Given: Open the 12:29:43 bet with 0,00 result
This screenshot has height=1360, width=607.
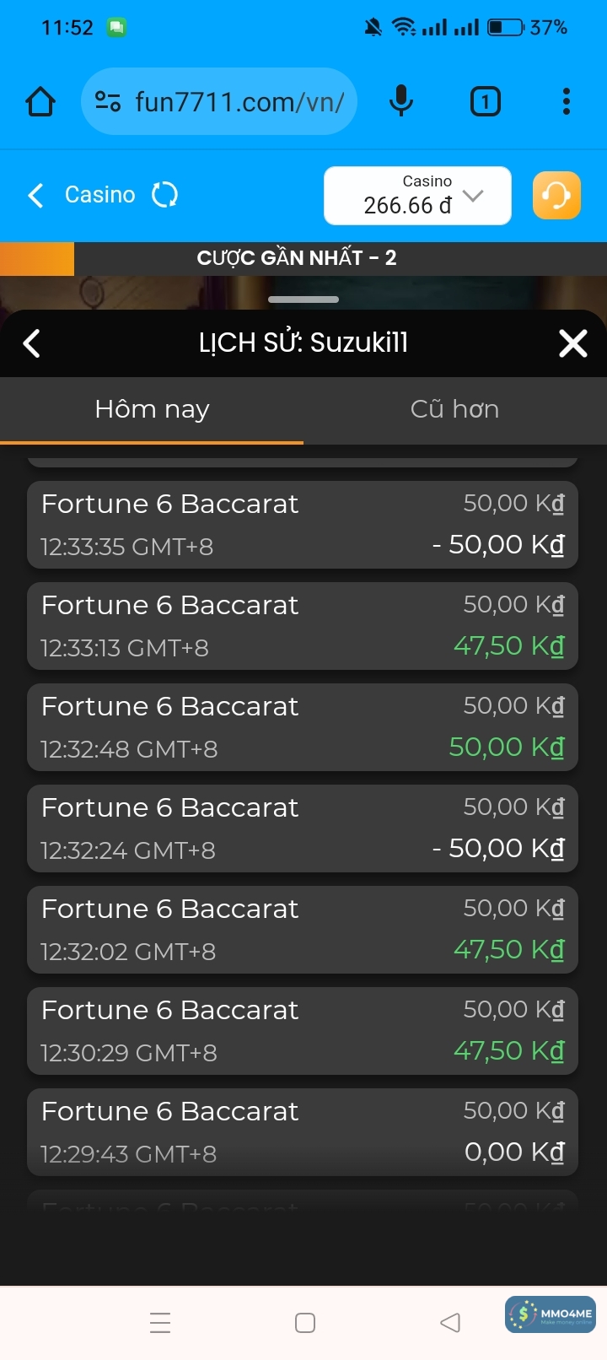Looking at the screenshot, I should click(x=303, y=1132).
